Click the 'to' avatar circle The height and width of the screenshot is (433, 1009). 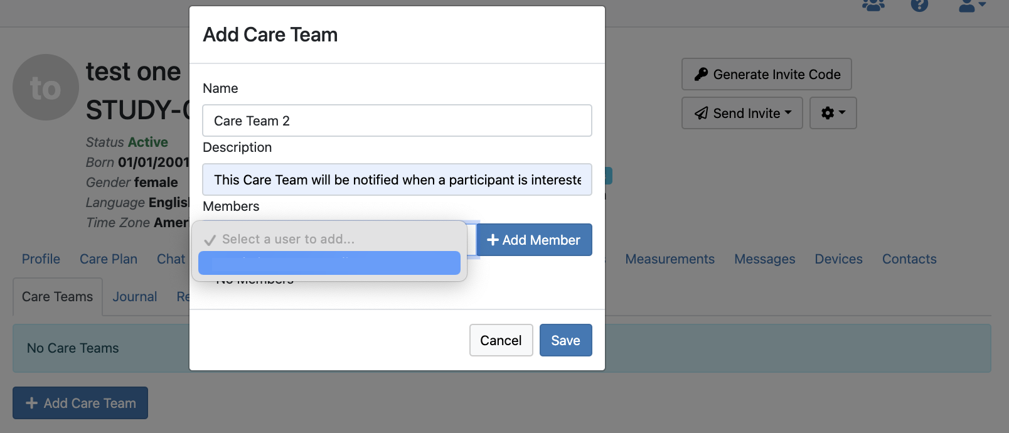pos(46,87)
